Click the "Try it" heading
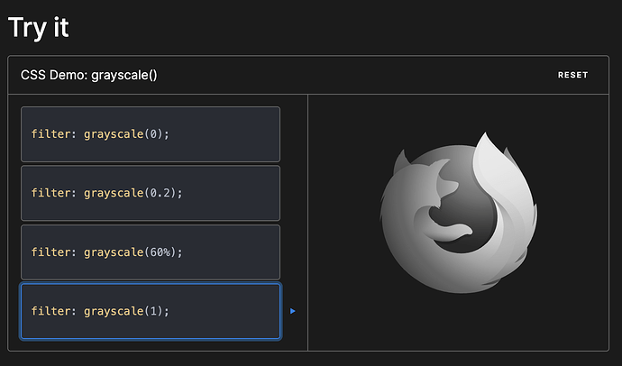The image size is (622, 366). [39, 27]
